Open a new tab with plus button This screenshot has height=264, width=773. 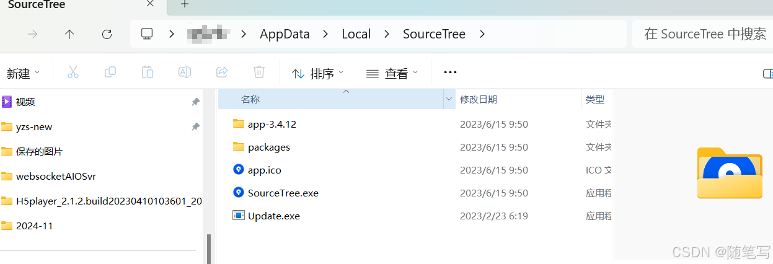185,5
